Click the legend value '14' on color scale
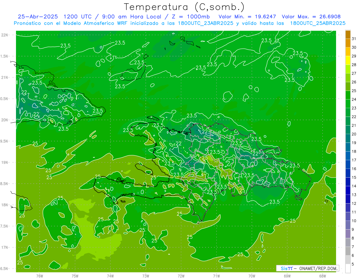Viewport: 362px width, 280px height. coord(354,186)
